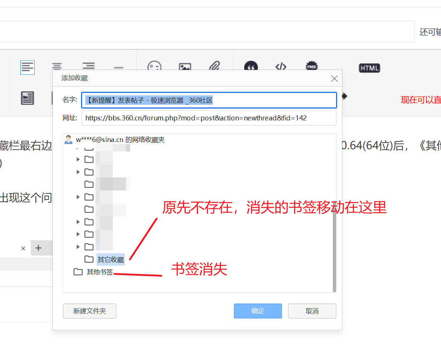The width and height of the screenshot is (441, 348).
Task: Expand the first collapsed bookmark folder
Action: click(78, 159)
